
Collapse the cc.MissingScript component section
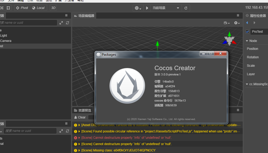pos(247,84)
